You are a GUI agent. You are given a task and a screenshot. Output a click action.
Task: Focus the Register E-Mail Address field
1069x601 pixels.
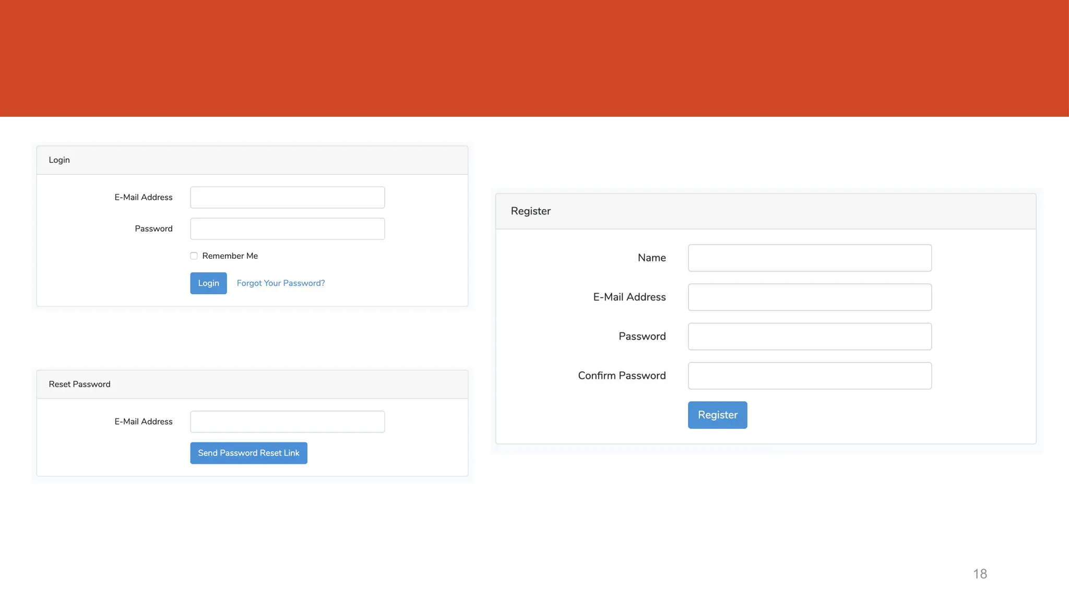[810, 297]
